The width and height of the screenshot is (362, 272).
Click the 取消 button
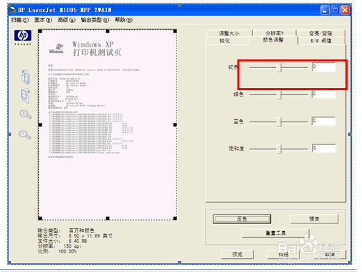point(330,255)
